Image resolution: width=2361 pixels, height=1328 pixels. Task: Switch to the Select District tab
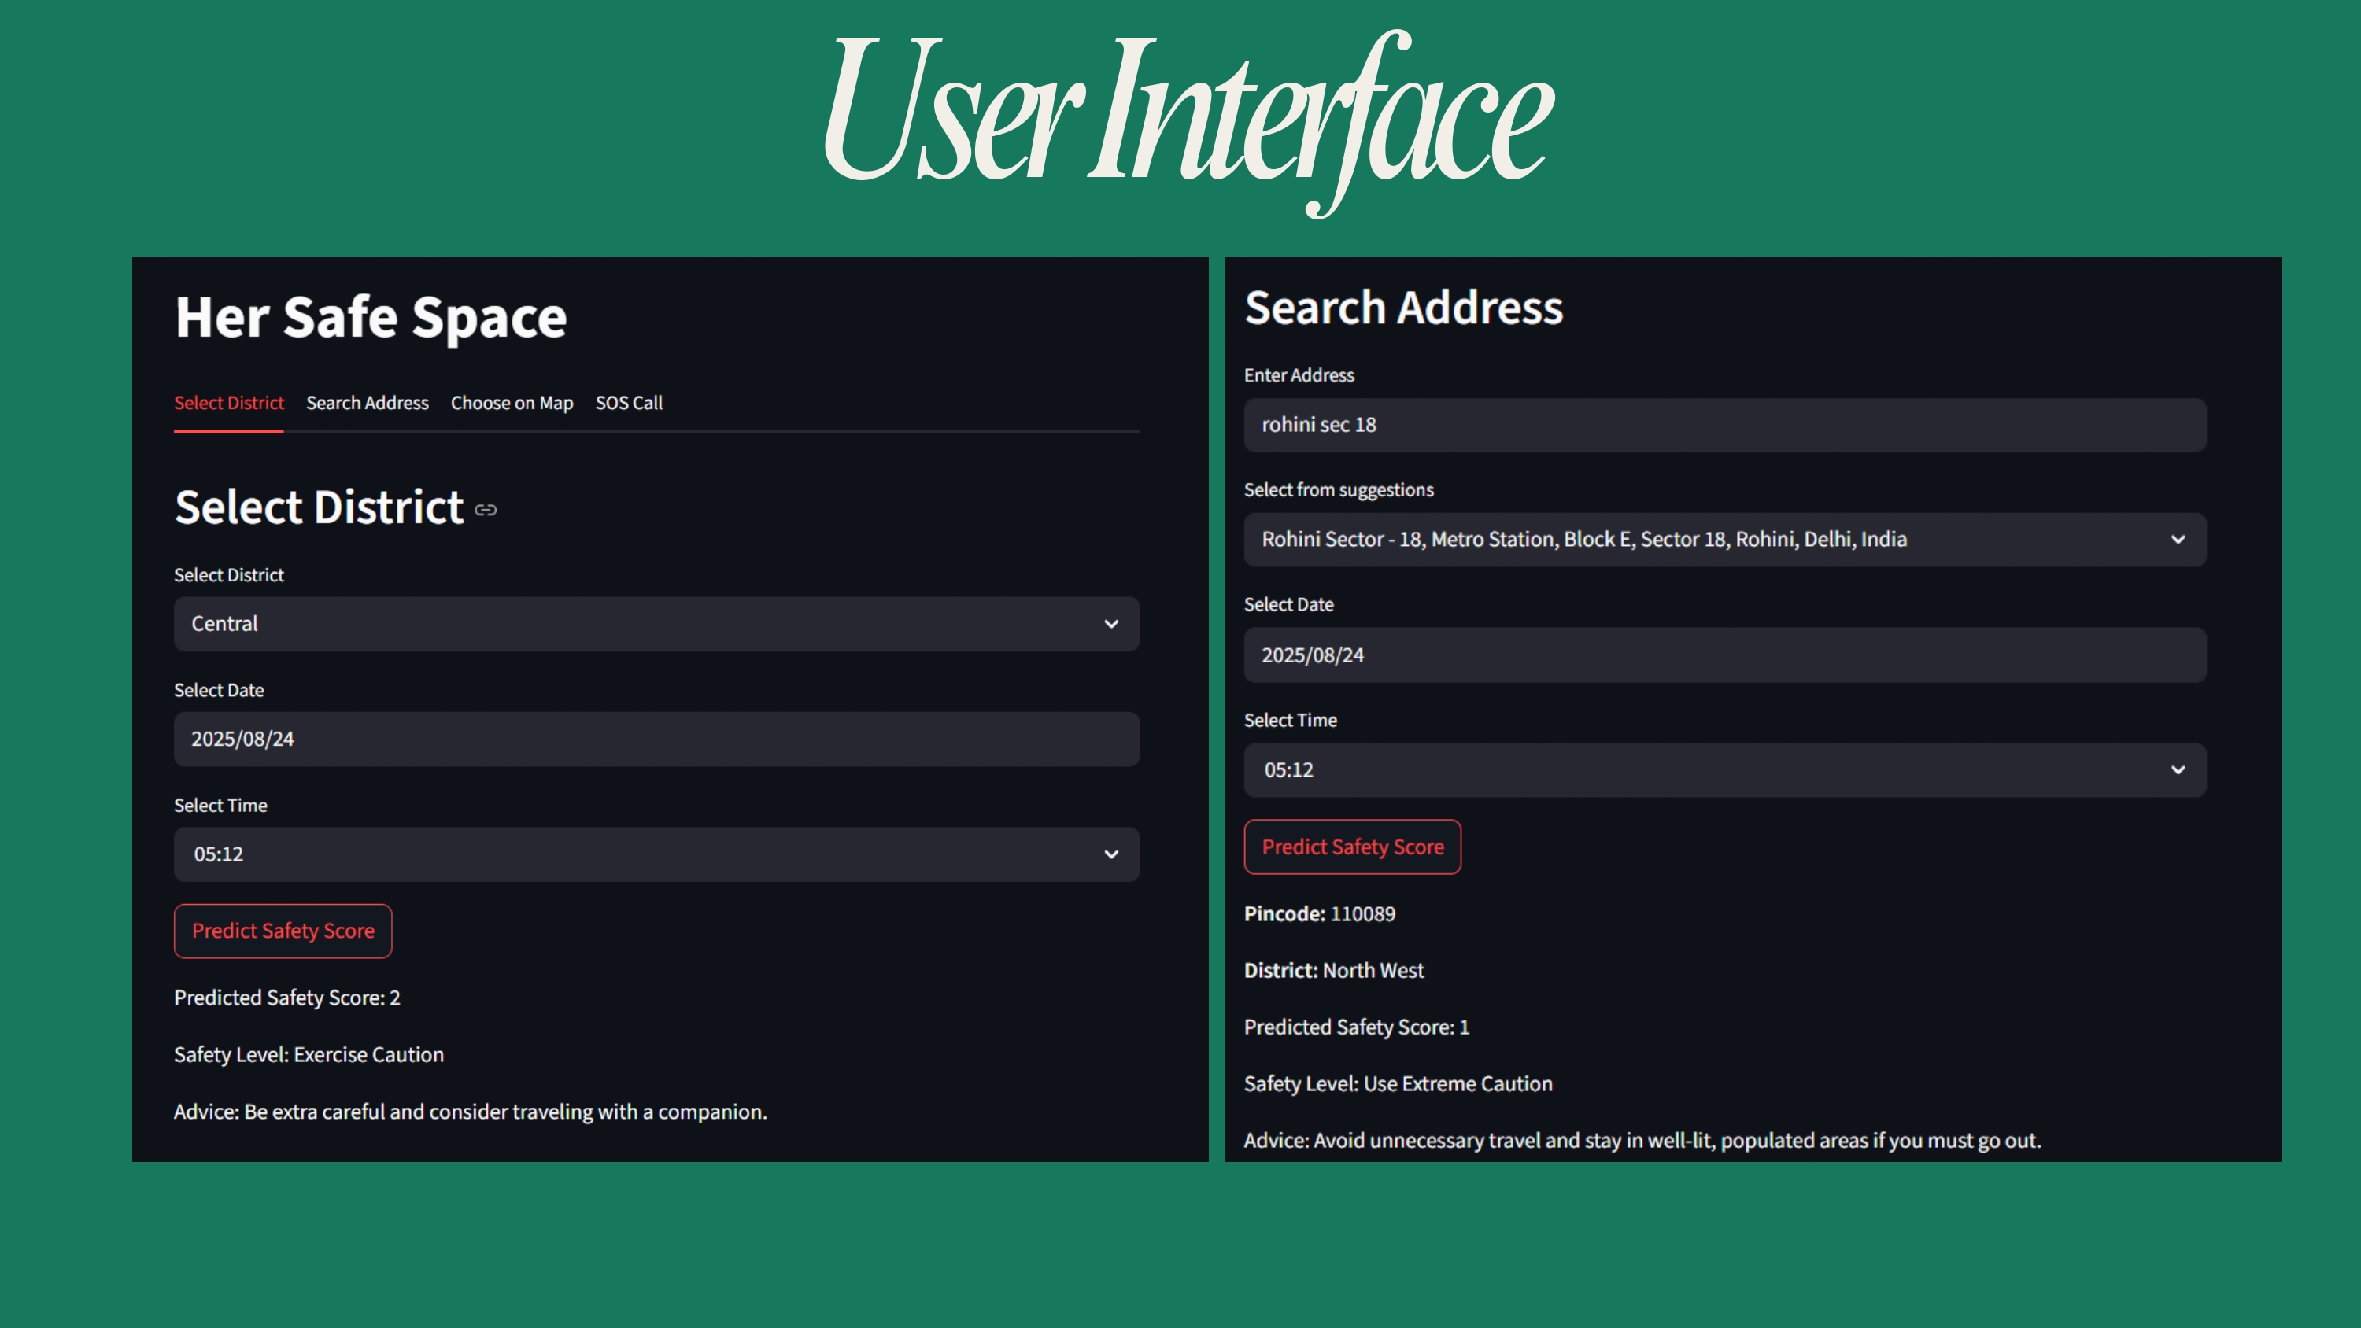(229, 404)
